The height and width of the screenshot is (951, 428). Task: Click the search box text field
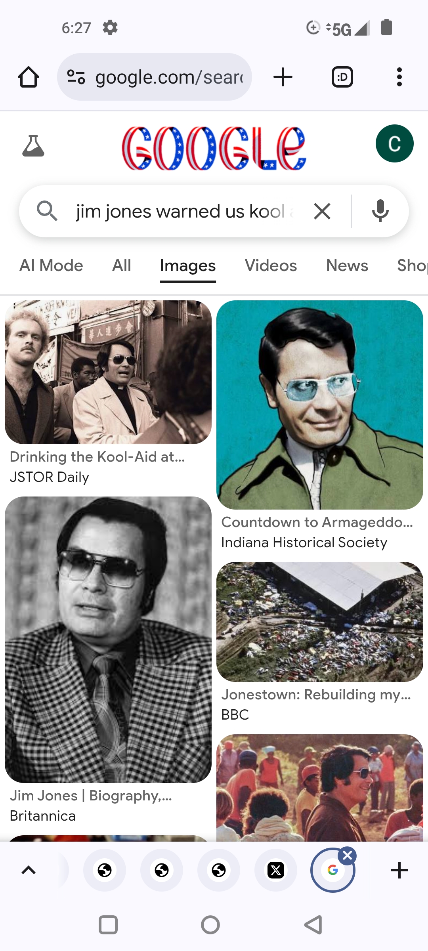185,211
